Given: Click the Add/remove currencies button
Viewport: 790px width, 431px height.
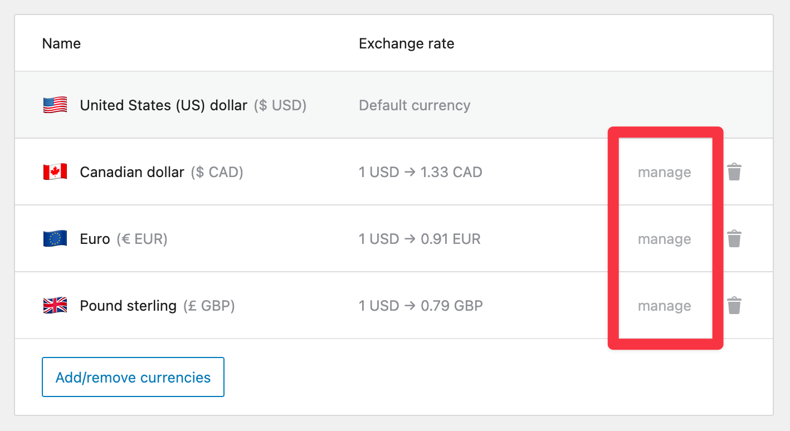Looking at the screenshot, I should tap(133, 377).
